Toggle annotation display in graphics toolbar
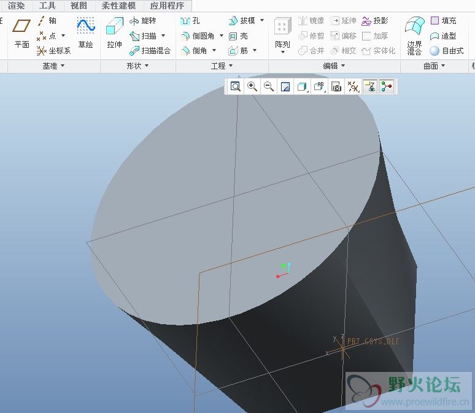Image resolution: width=475 pixels, height=413 pixels. (370, 86)
